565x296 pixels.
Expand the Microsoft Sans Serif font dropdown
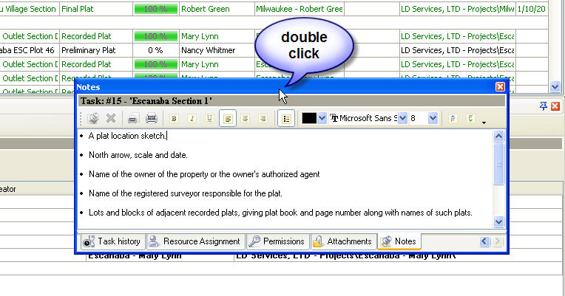pyautogui.click(x=403, y=118)
